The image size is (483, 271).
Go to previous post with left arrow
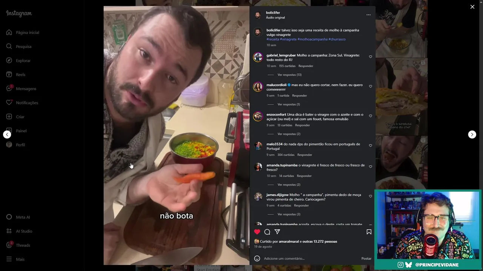pos(7,134)
